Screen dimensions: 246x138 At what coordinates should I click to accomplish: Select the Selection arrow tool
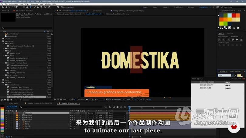[x=3, y=7]
